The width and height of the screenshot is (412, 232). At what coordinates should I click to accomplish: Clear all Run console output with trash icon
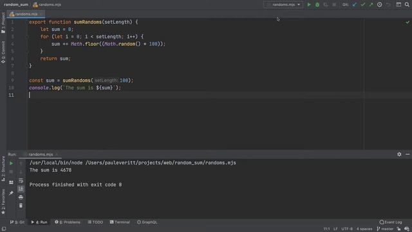click(21, 206)
